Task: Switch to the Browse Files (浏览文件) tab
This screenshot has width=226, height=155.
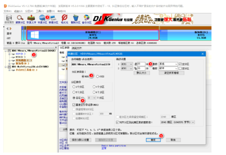Action: 77,48
